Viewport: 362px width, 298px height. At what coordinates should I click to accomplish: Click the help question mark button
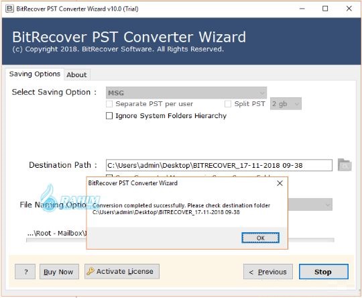click(x=25, y=272)
